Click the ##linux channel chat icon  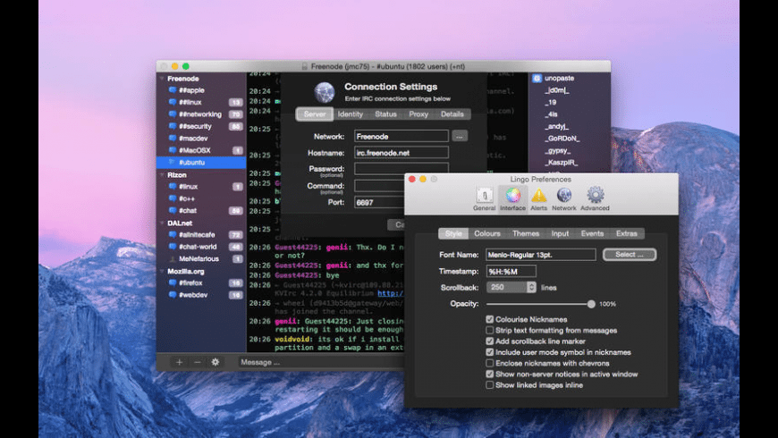(173, 102)
